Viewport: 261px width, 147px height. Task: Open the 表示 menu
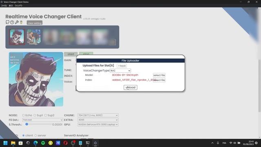pos(11,6)
